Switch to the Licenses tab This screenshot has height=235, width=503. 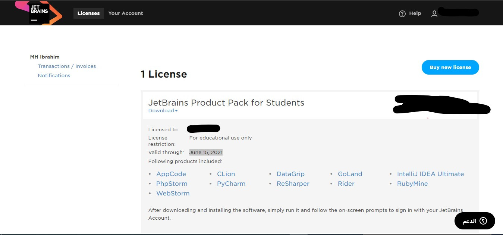88,13
